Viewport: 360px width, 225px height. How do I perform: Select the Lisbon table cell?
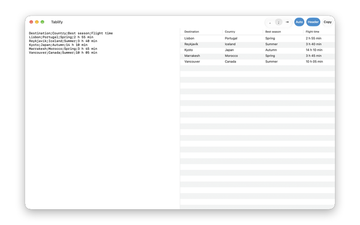click(189, 38)
